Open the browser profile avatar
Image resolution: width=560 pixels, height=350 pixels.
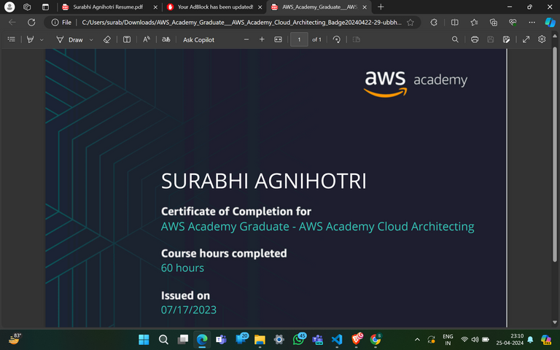pyautogui.click(x=9, y=7)
